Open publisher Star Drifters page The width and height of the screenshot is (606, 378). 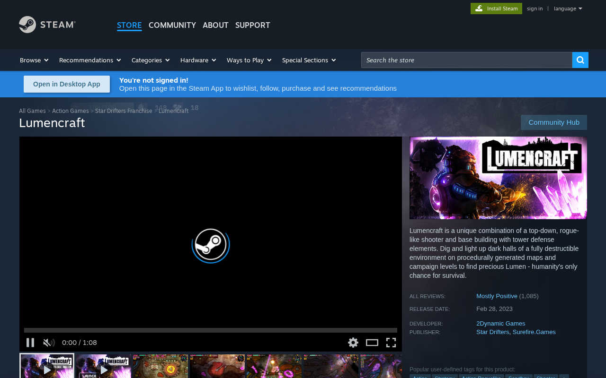point(492,332)
